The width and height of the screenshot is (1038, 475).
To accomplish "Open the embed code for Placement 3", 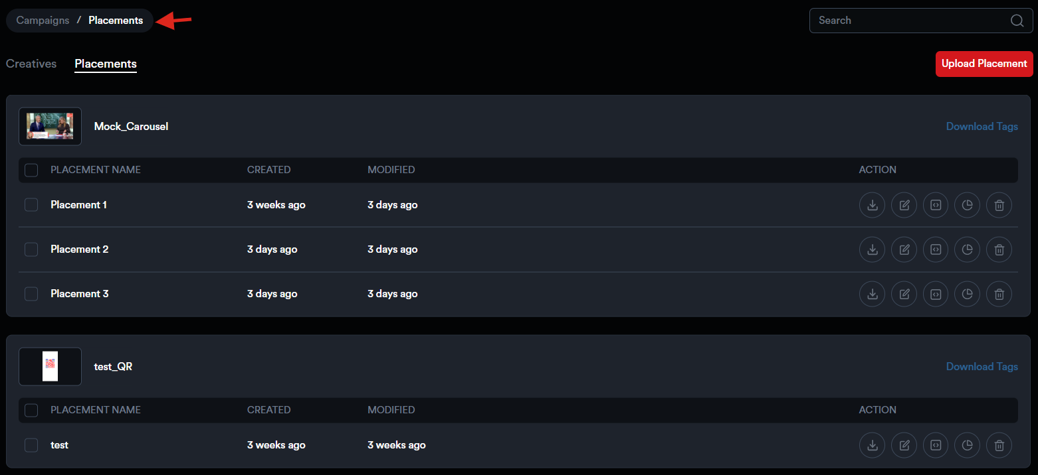I will click(x=936, y=294).
